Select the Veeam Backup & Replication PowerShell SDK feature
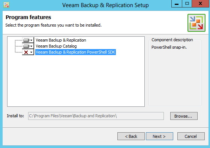The width and height of the screenshot is (210, 148). pyautogui.click(x=75, y=52)
